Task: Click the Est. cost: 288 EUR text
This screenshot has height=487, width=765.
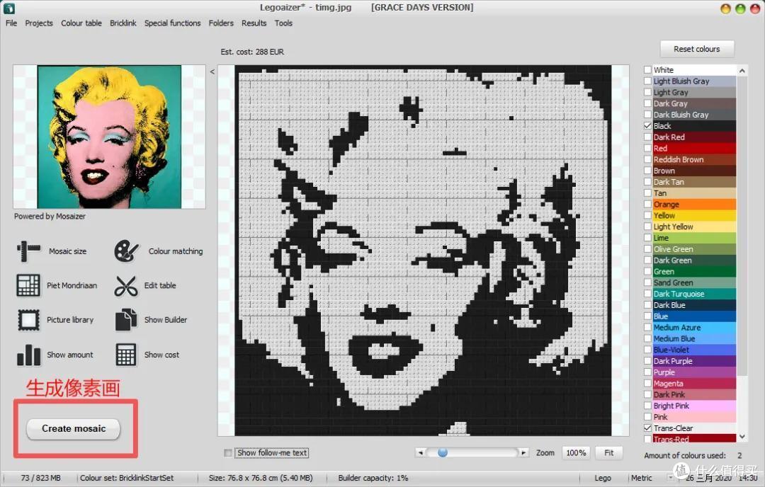Action: (252, 52)
